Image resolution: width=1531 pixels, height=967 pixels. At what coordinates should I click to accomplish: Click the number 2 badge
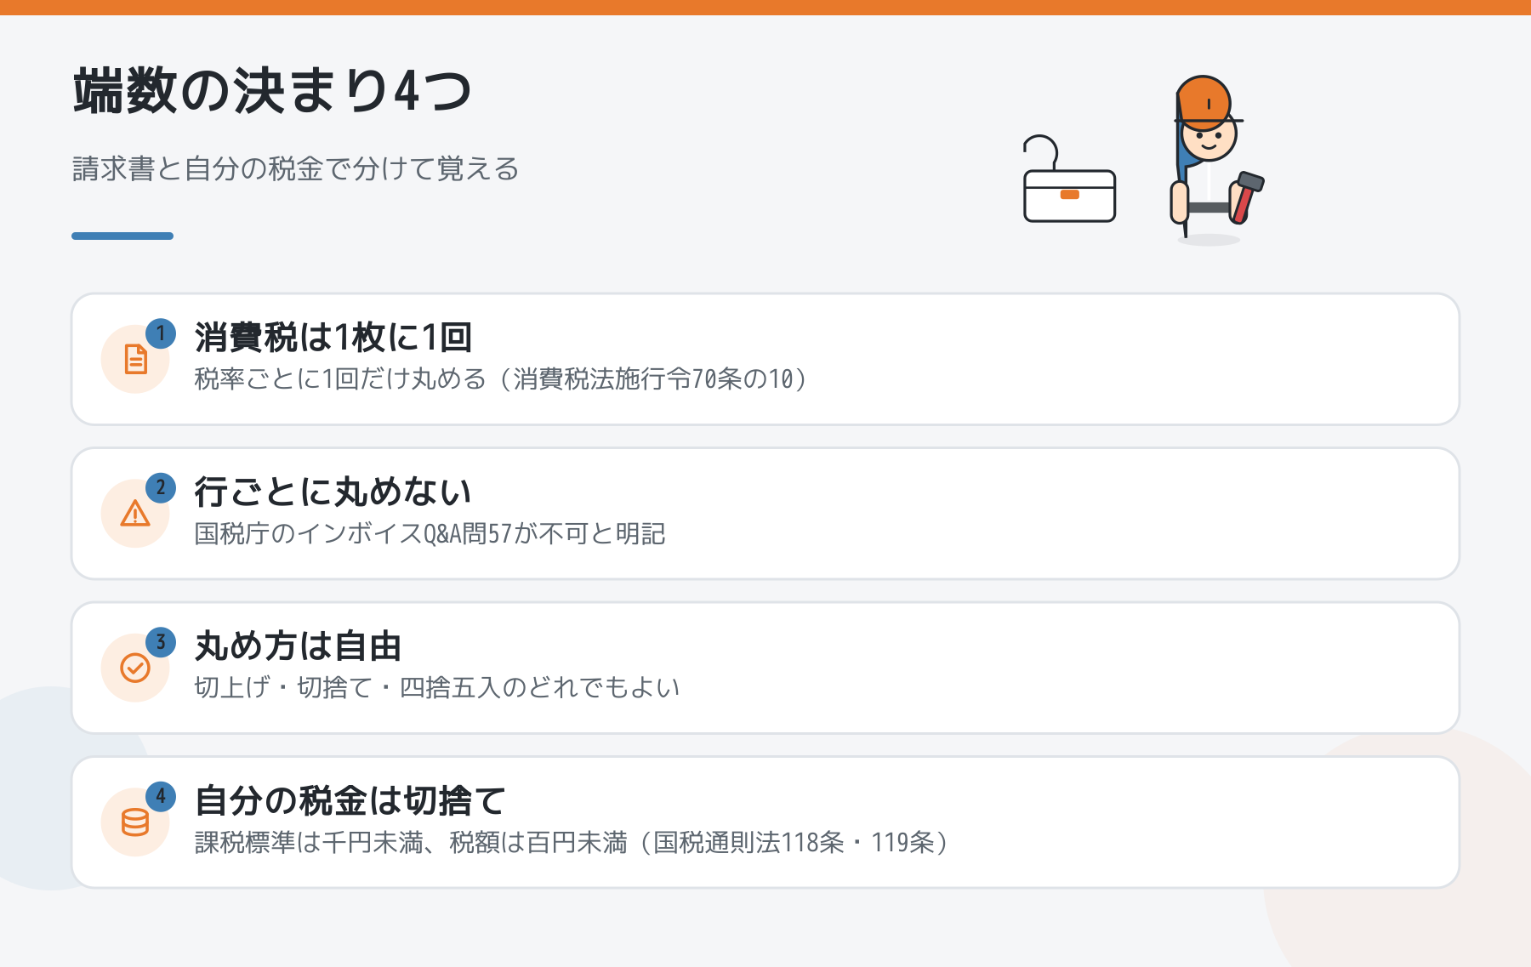pos(161,488)
